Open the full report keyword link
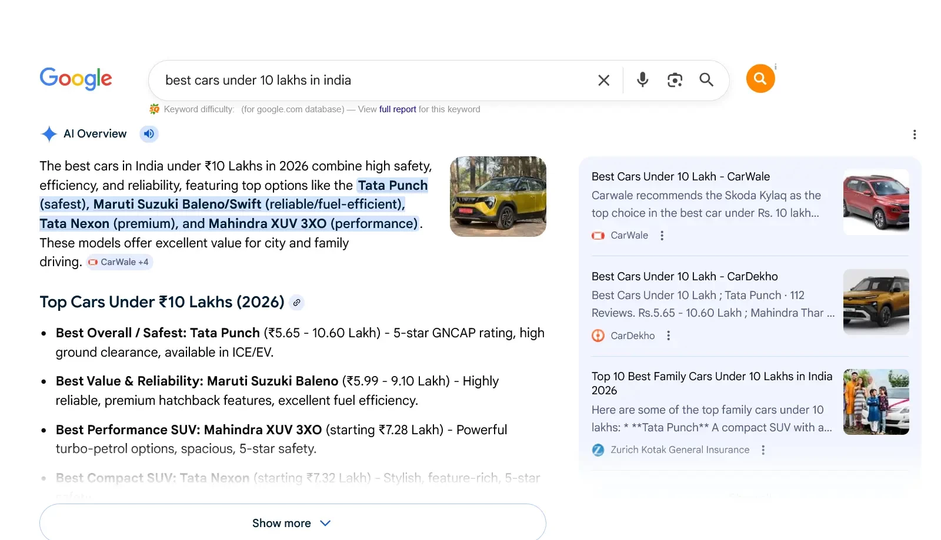The width and height of the screenshot is (941, 540). click(x=398, y=109)
